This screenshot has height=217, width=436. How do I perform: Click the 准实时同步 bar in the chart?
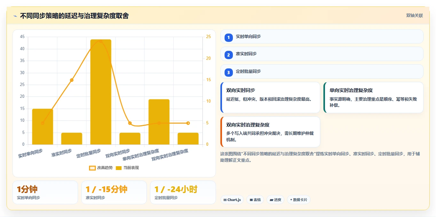[x=72, y=139]
